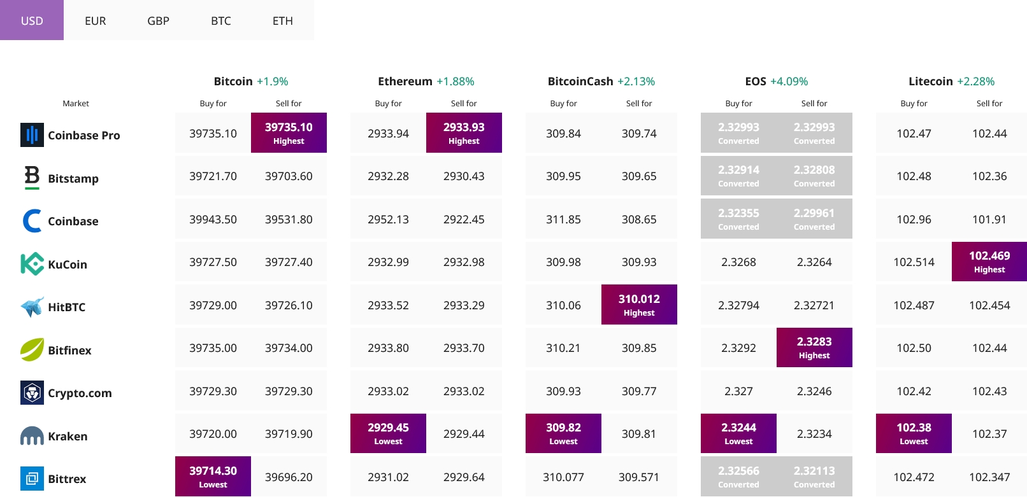The height and width of the screenshot is (497, 1027).
Task: Click Bitfinex Bitcoin sell price 39734.00
Action: (x=289, y=347)
